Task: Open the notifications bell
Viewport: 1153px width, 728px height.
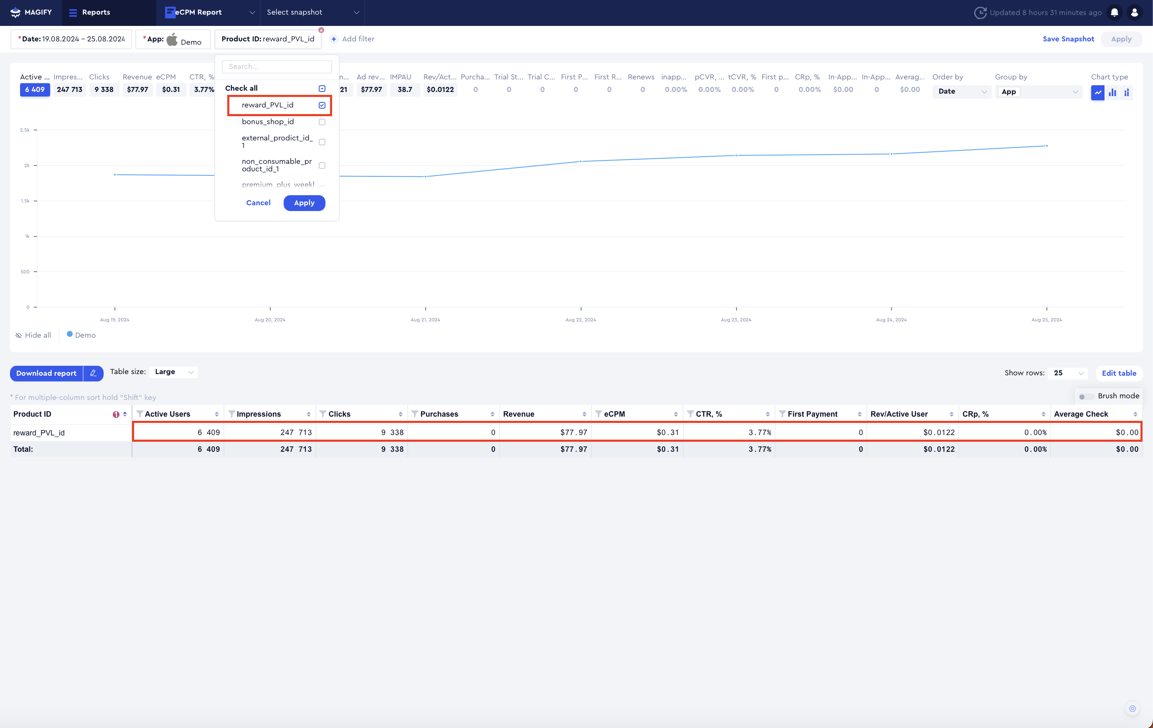Action: [1115, 13]
